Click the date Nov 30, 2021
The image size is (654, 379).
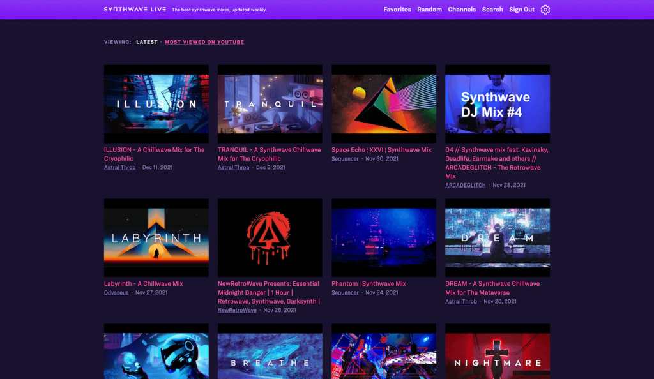[382, 159]
